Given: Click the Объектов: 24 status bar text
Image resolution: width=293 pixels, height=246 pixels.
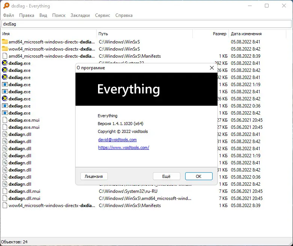Looking at the screenshot, I should coord(14,242).
